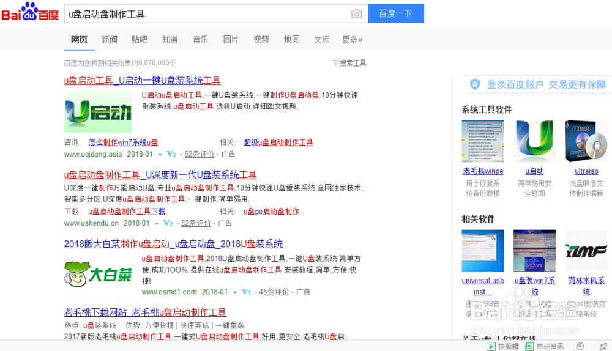Open link u盘启动盘制作工具下载
This screenshot has width=612, height=351.
(127, 212)
